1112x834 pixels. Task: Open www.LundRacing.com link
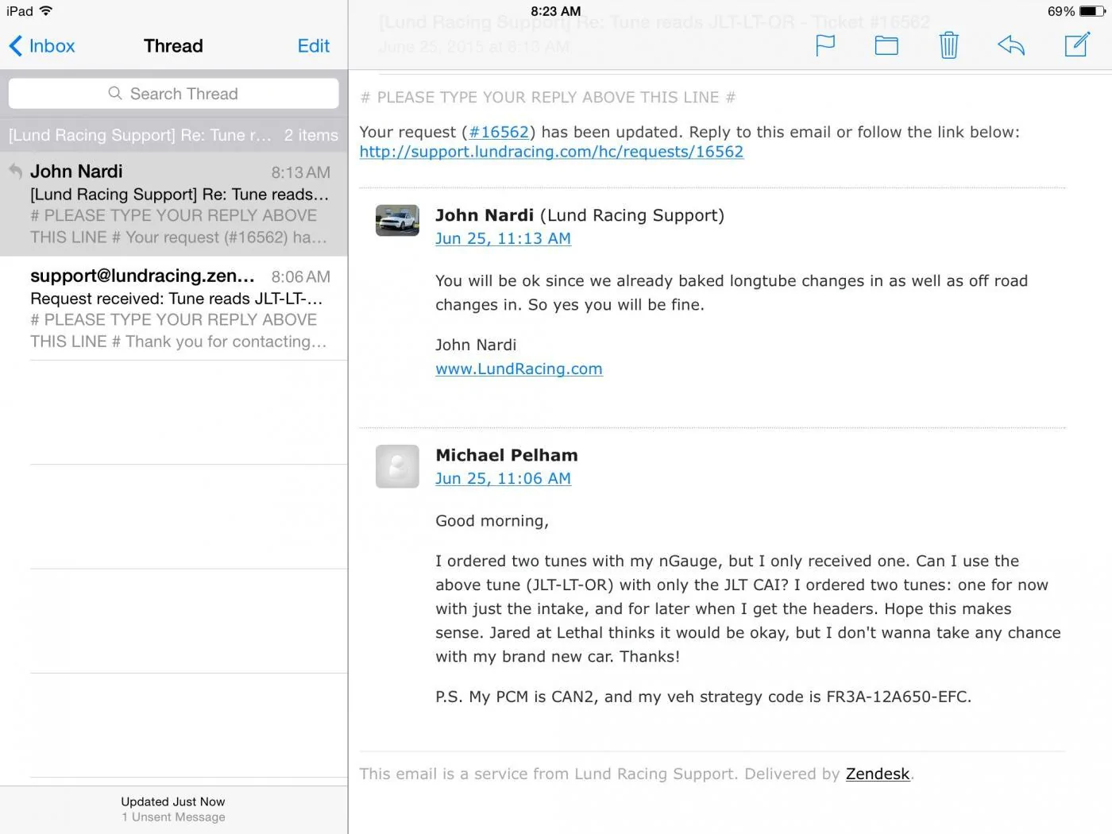(x=519, y=369)
